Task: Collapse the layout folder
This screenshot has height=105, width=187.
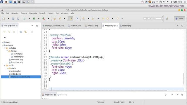Action: [7, 51]
